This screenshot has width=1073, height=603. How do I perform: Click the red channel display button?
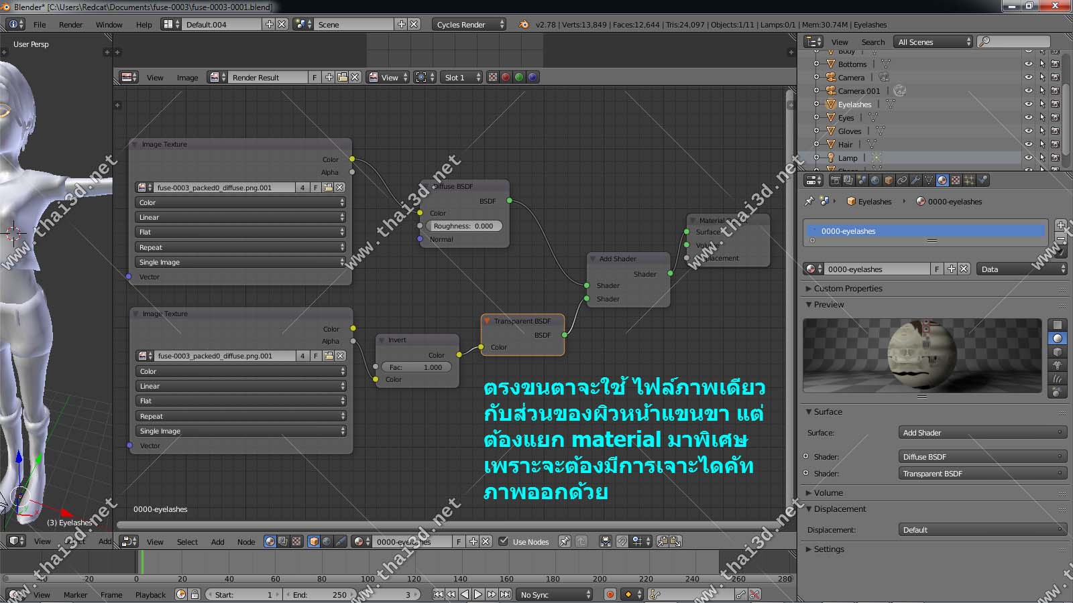point(506,77)
